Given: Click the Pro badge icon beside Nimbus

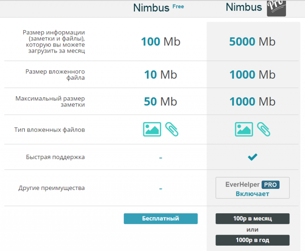Looking at the screenshot, I should (276, 8).
